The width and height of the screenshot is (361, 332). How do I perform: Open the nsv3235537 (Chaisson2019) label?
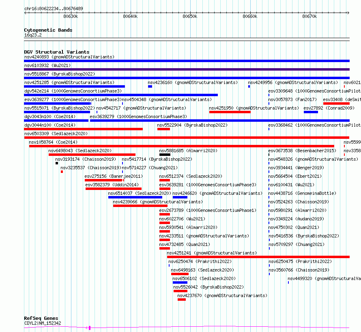coord(91,168)
